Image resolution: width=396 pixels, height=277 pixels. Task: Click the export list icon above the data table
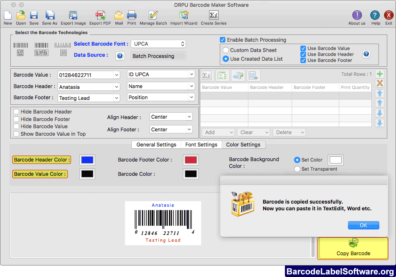coord(253,75)
